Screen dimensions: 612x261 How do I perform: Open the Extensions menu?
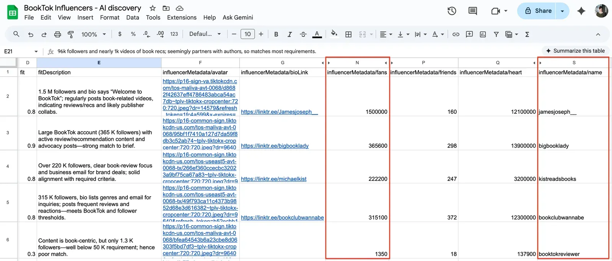(182, 18)
